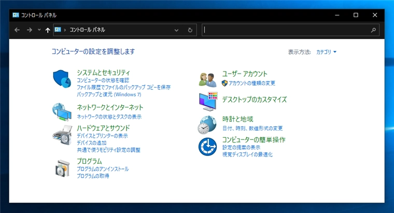Click アカウントの種類の変更 link
Viewport: 394px width, 213px height.
coord(252,83)
